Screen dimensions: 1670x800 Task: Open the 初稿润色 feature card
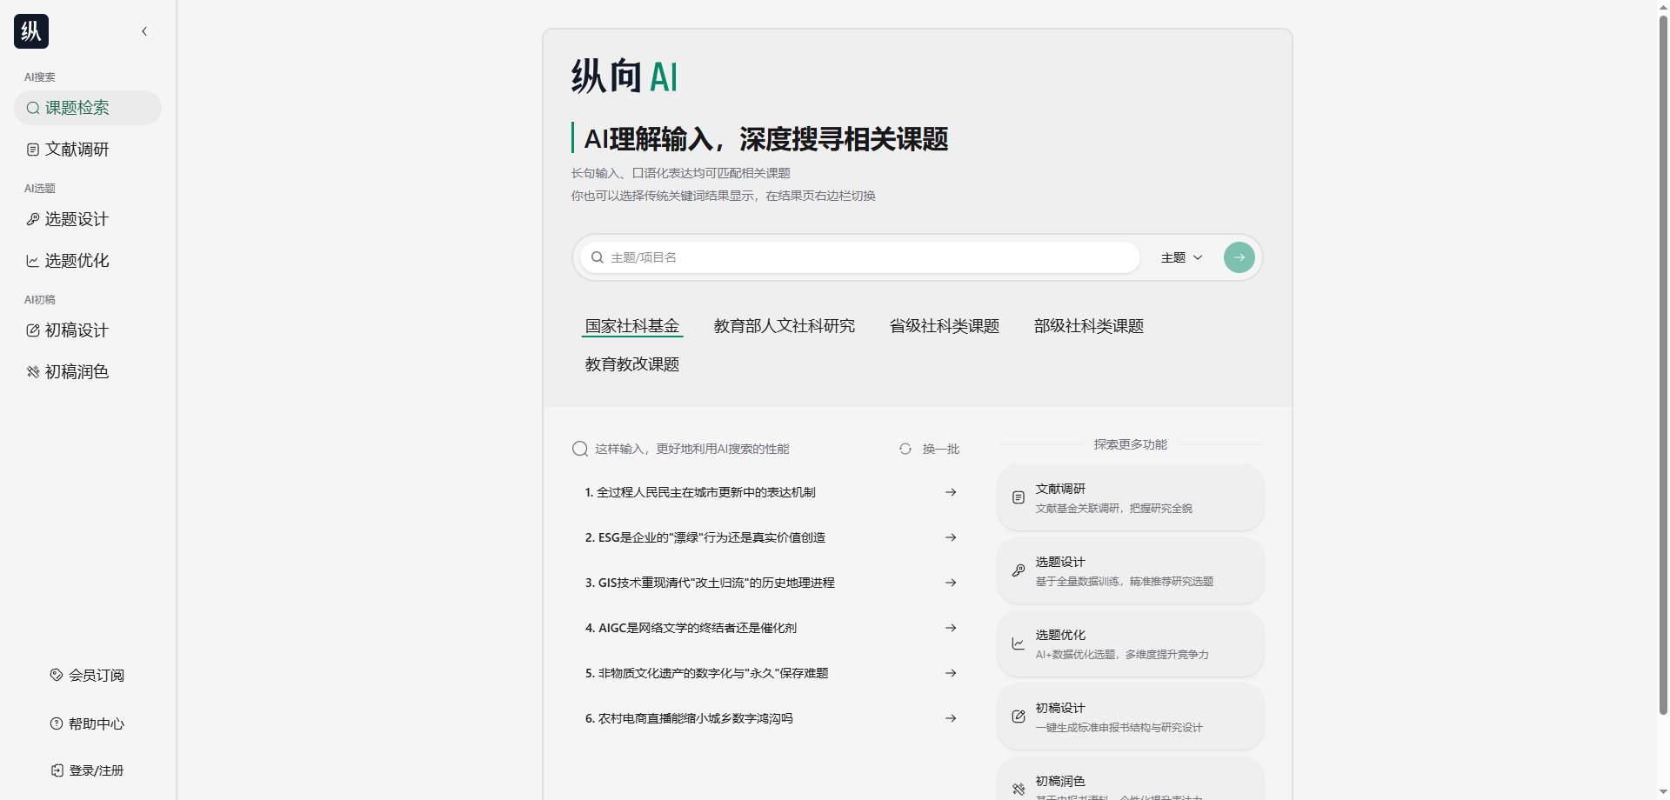1130,779
